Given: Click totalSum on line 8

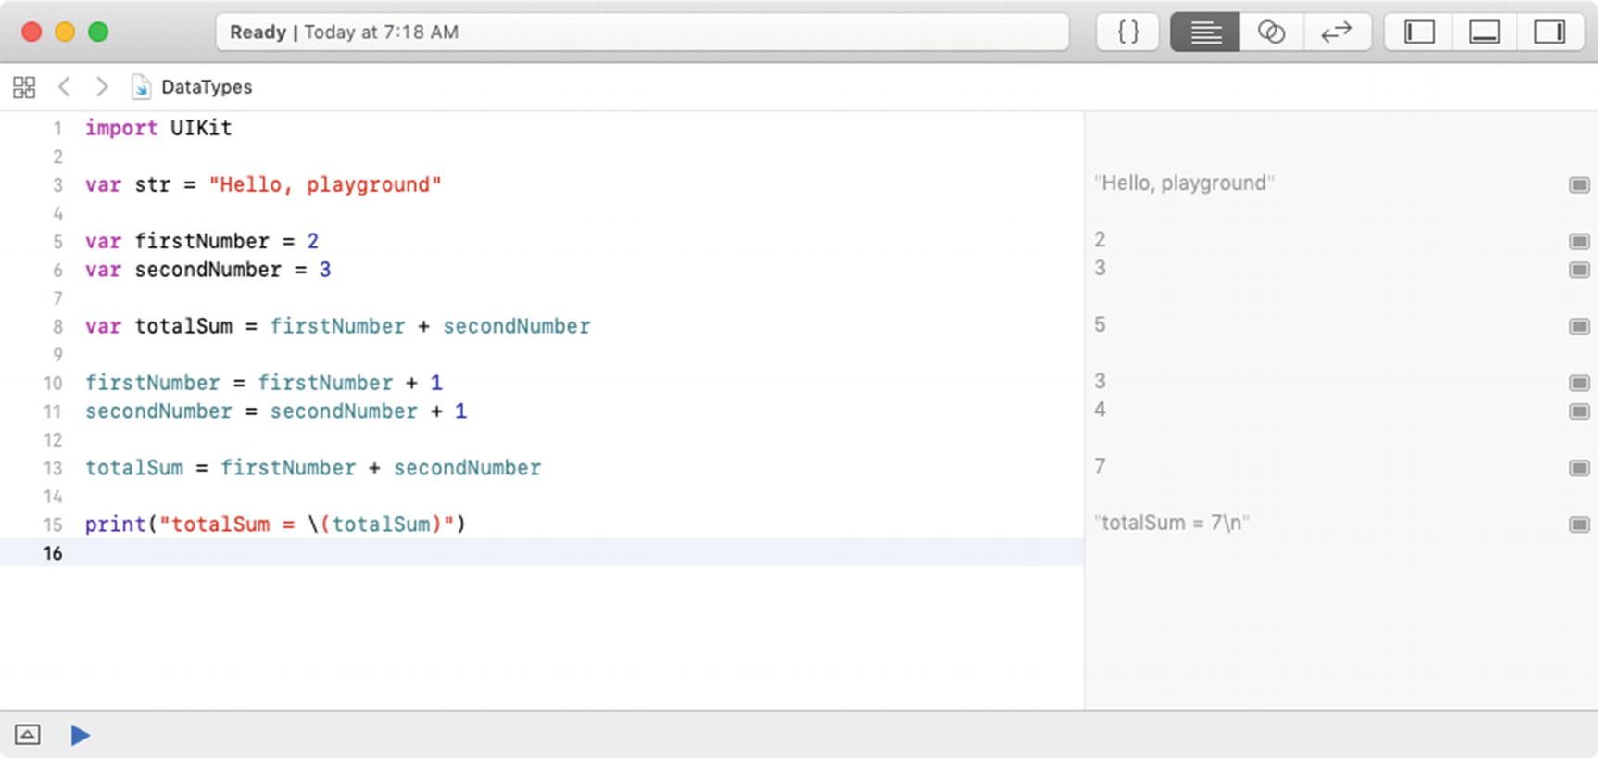Looking at the screenshot, I should tap(183, 326).
